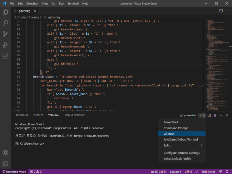
Task: Open editor More Actions ellipsis
Action: (x=227, y=11)
